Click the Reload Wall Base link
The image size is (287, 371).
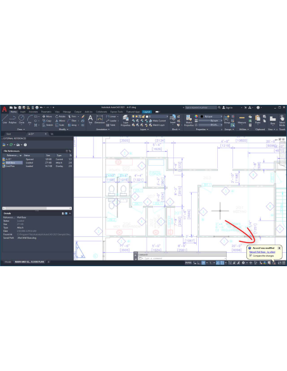[x=262, y=252]
